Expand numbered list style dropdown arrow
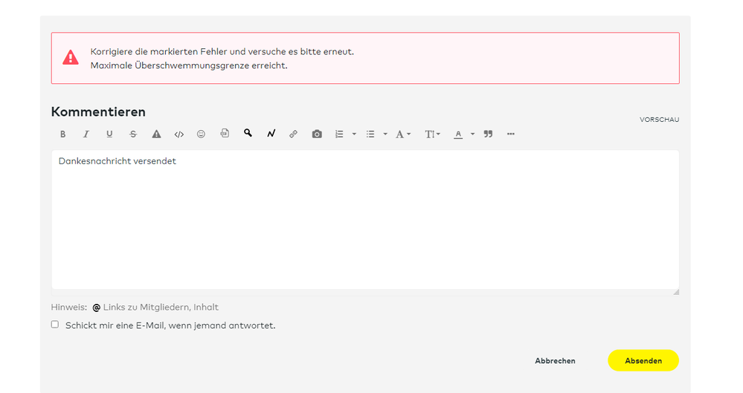Screen dimensions: 743x393 point(354,134)
